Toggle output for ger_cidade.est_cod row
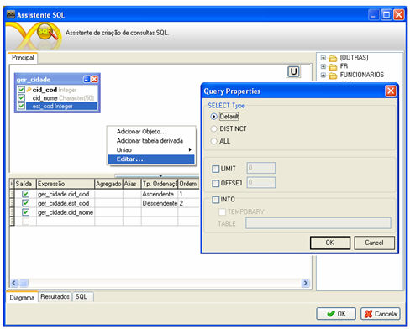The width and height of the screenshot is (410, 329). click(x=25, y=203)
